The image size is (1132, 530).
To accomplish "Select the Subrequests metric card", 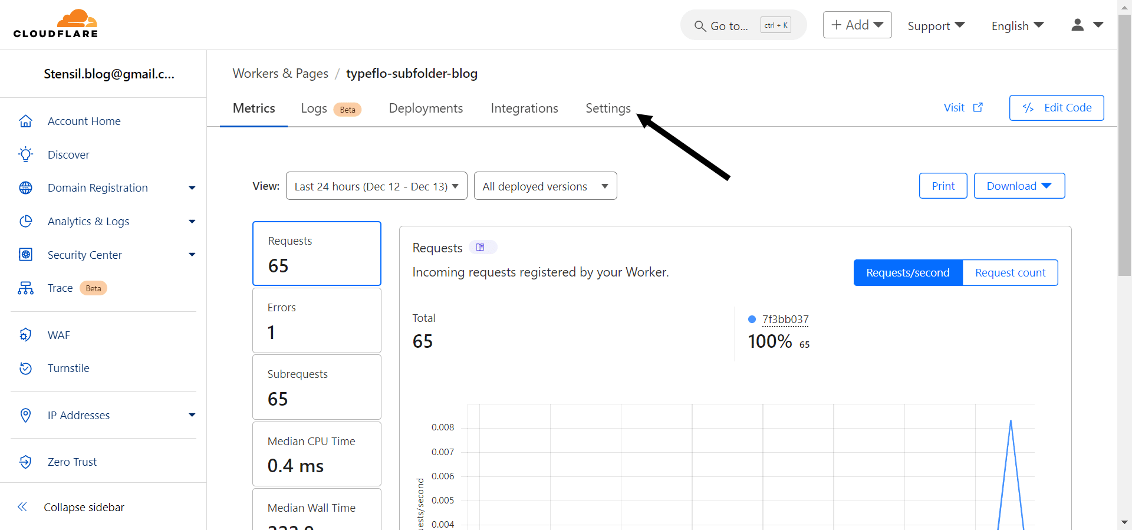I will [317, 387].
